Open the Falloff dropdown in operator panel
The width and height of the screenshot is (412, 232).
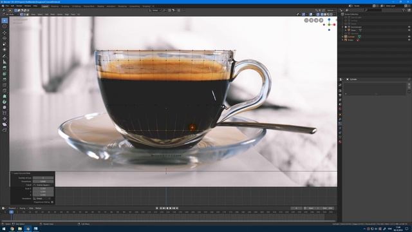coord(43,185)
